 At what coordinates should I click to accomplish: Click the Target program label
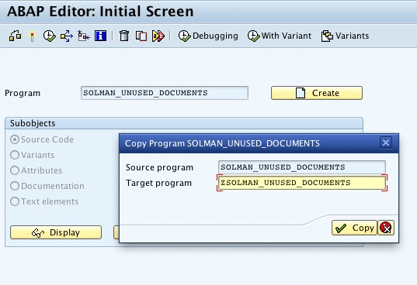click(158, 183)
